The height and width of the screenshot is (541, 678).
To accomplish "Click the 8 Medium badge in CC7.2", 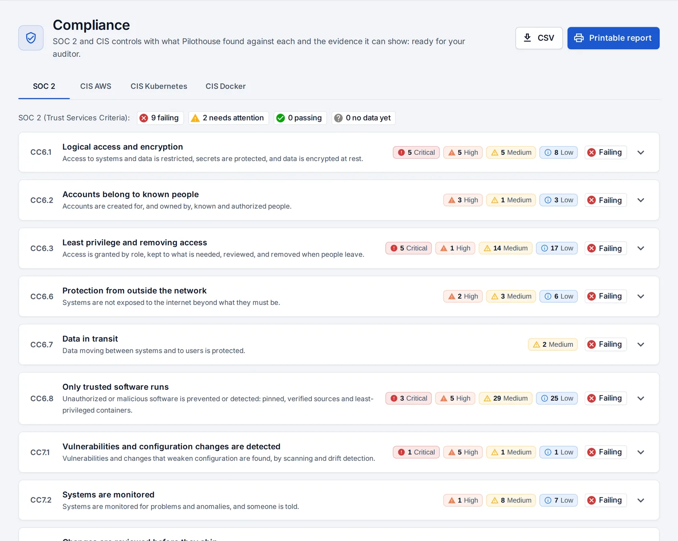I will (511, 500).
